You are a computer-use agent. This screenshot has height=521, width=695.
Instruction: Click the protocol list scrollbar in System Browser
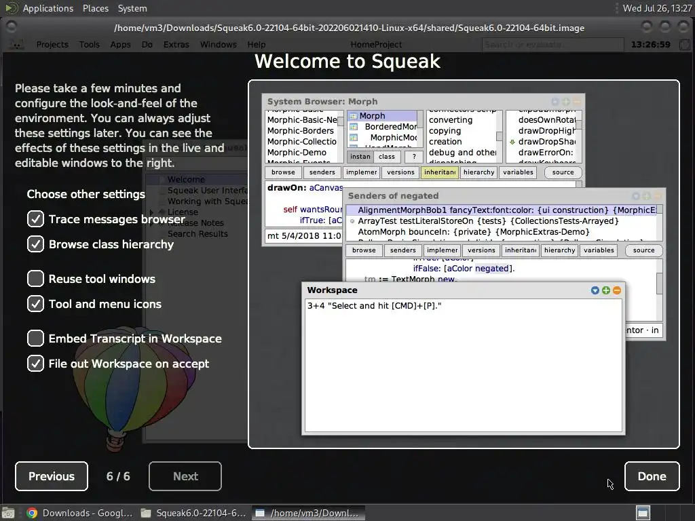tap(499, 136)
